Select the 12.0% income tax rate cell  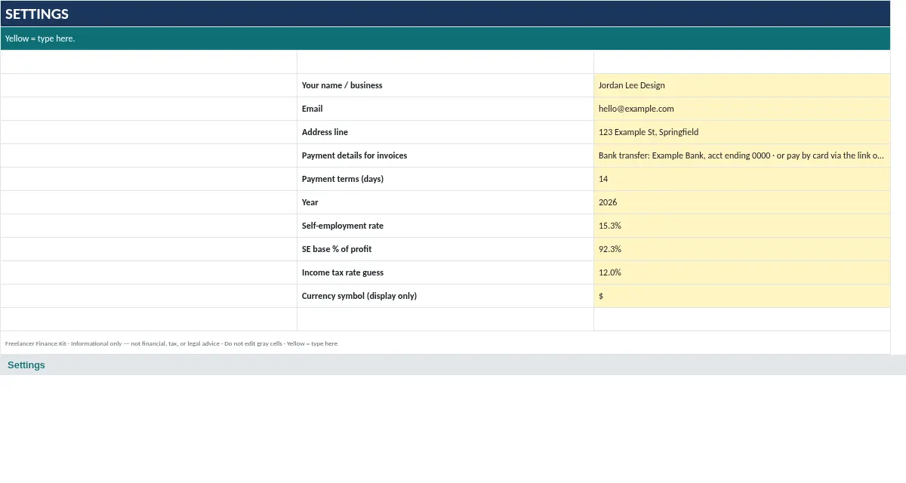pyautogui.click(x=742, y=272)
